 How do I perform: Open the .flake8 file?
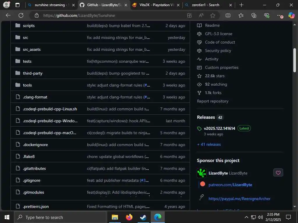[x=29, y=157]
